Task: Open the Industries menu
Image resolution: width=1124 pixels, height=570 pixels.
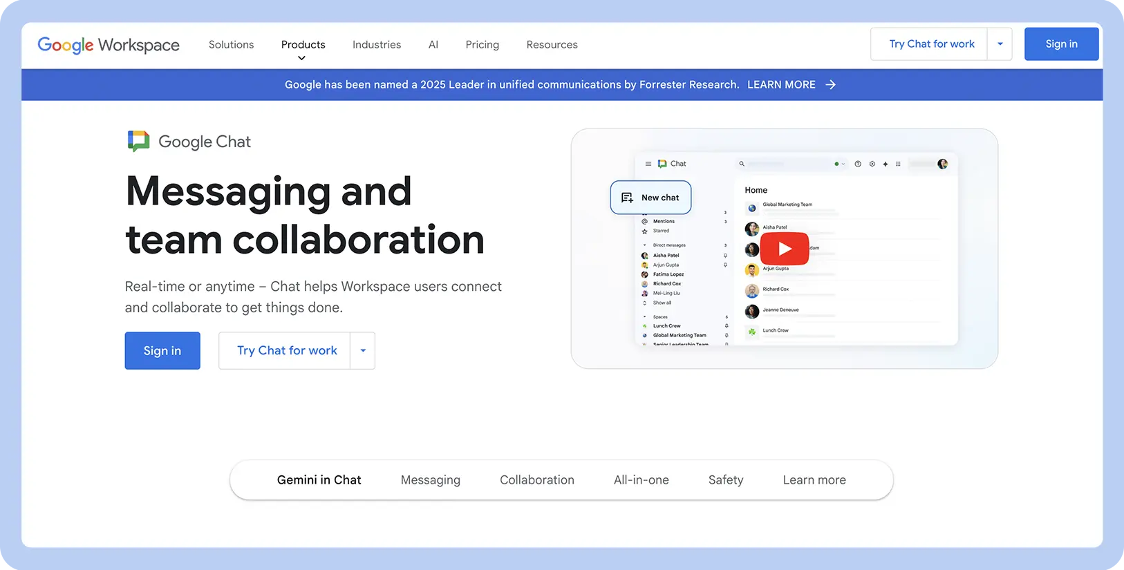Action: 377,44
